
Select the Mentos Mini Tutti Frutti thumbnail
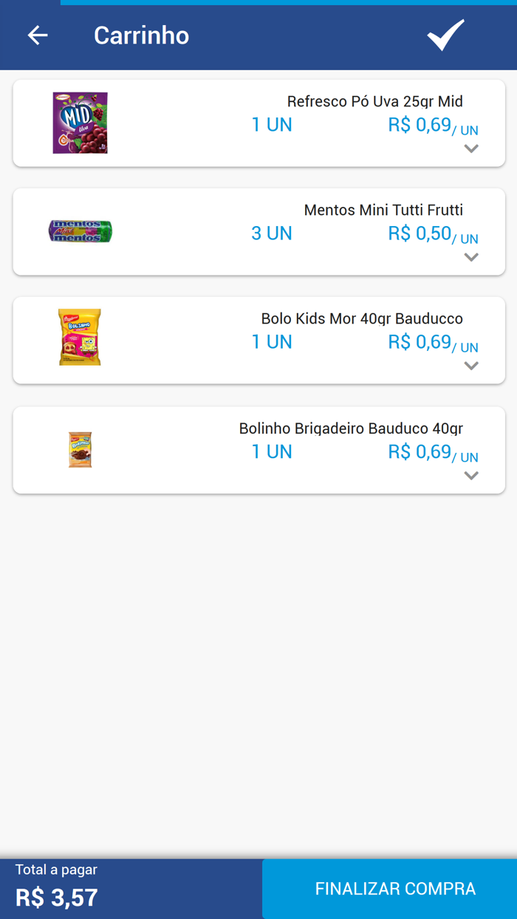click(x=80, y=230)
